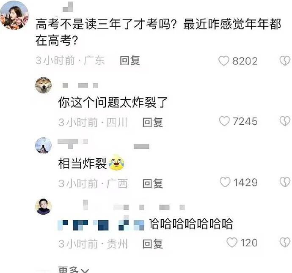Open the Shiba dog avatar profile
This screenshot has width=292, height=273.
(44, 85)
